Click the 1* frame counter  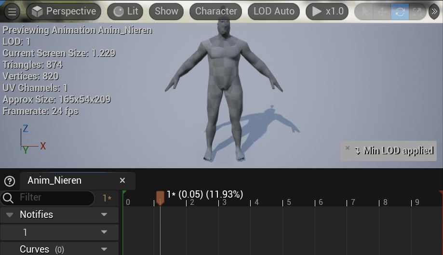pyautogui.click(x=107, y=198)
